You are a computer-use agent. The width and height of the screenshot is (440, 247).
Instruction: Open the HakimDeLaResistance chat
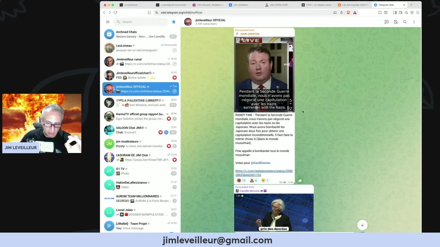141,185
